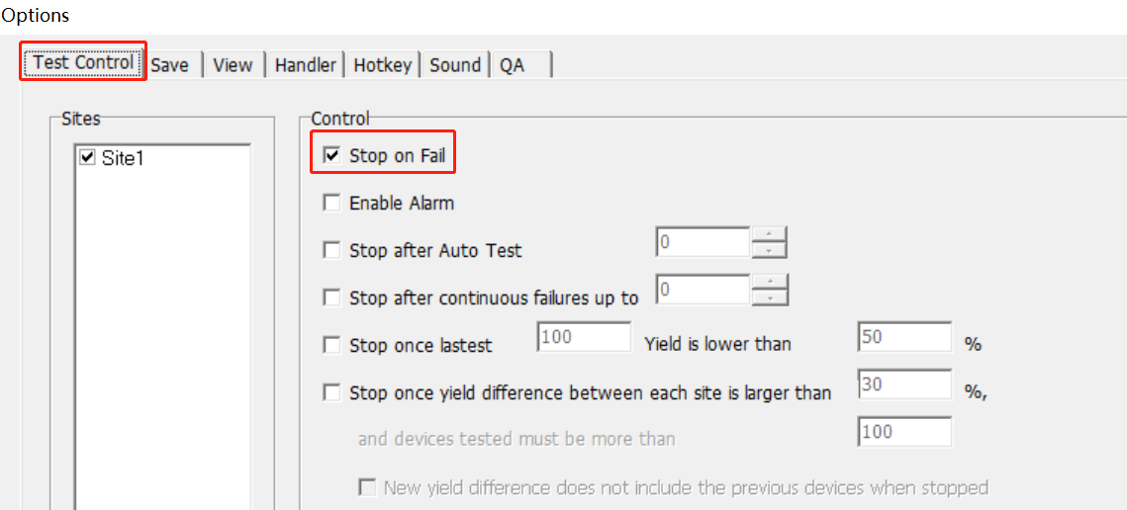Toggle the Site1 checkbox
This screenshot has width=1127, height=510.
click(x=86, y=157)
